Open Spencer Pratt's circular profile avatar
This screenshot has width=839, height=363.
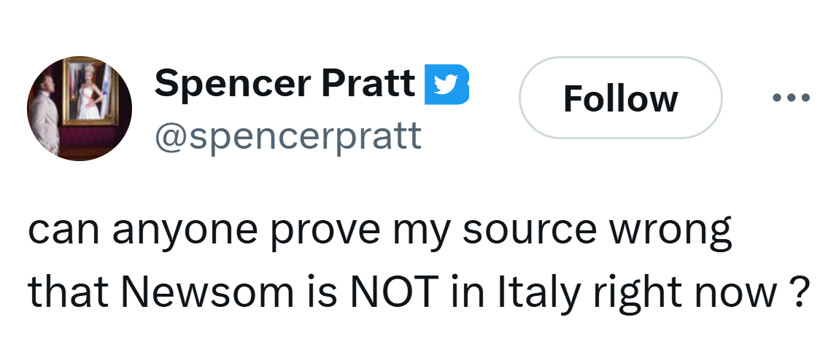[x=80, y=109]
